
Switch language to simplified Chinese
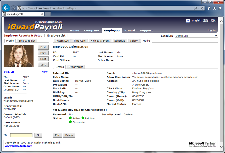point(213,21)
